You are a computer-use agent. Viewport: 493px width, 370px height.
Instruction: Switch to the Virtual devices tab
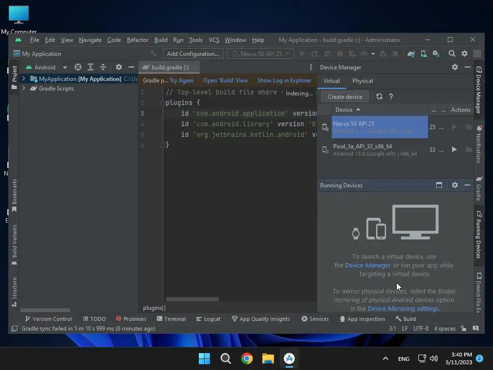(331, 81)
